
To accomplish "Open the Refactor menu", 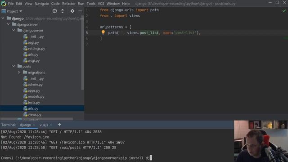I will (x=69, y=4).
